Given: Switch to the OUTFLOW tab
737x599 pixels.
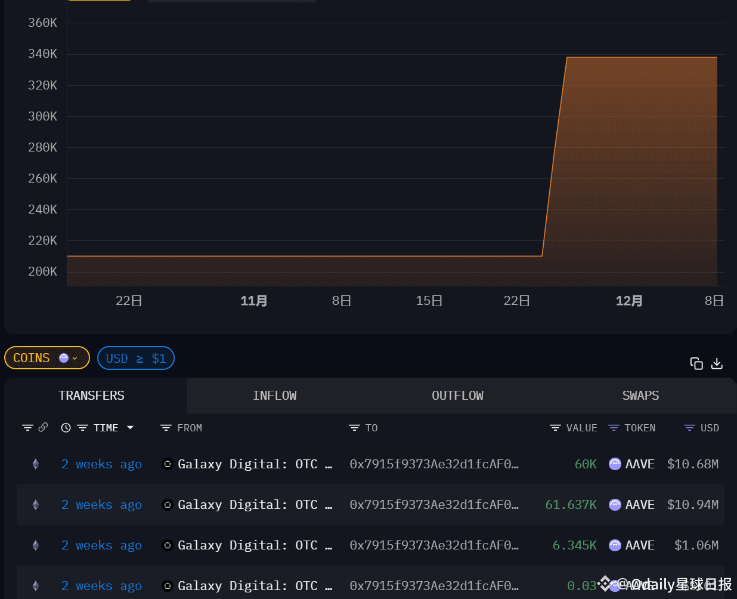Looking at the screenshot, I should [457, 396].
